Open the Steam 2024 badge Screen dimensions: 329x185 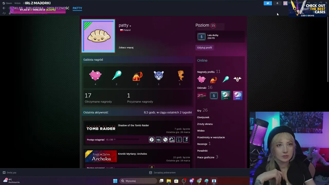tap(226, 96)
